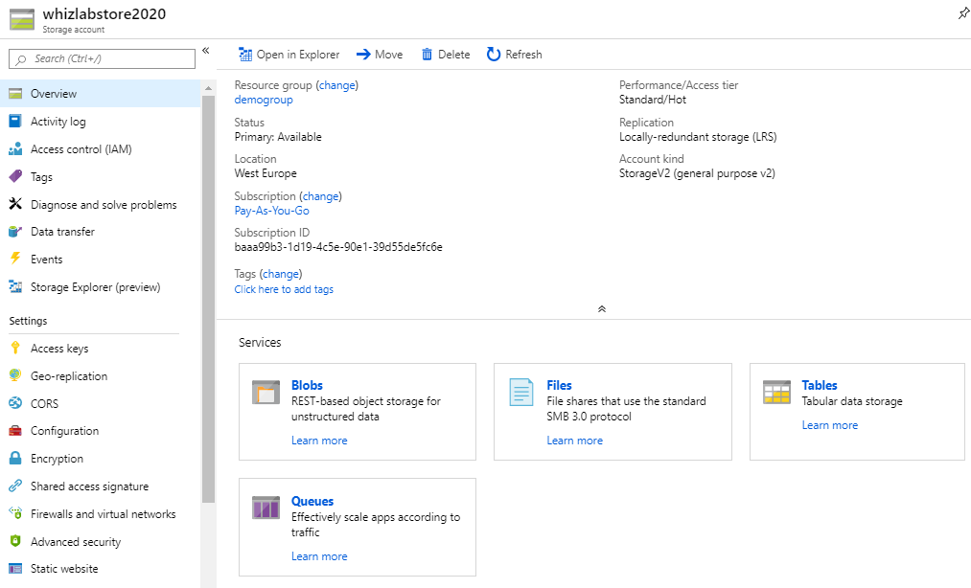This screenshot has height=588, width=971.
Task: Open the Events menu item
Action: point(101,259)
